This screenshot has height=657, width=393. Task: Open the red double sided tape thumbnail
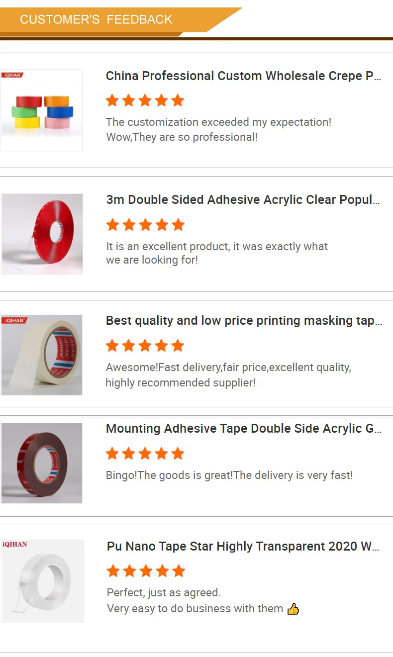click(x=42, y=234)
